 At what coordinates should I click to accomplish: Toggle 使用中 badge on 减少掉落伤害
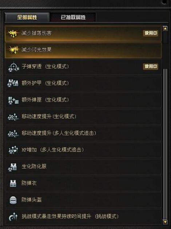coord(151,33)
